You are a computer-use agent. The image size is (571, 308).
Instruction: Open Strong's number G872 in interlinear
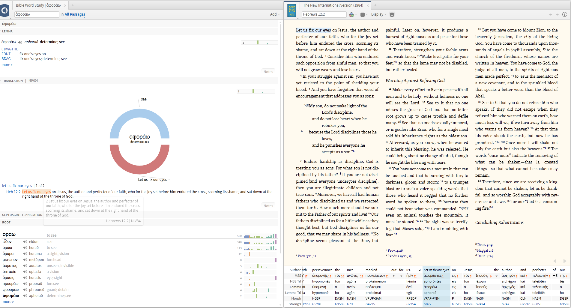427,304
